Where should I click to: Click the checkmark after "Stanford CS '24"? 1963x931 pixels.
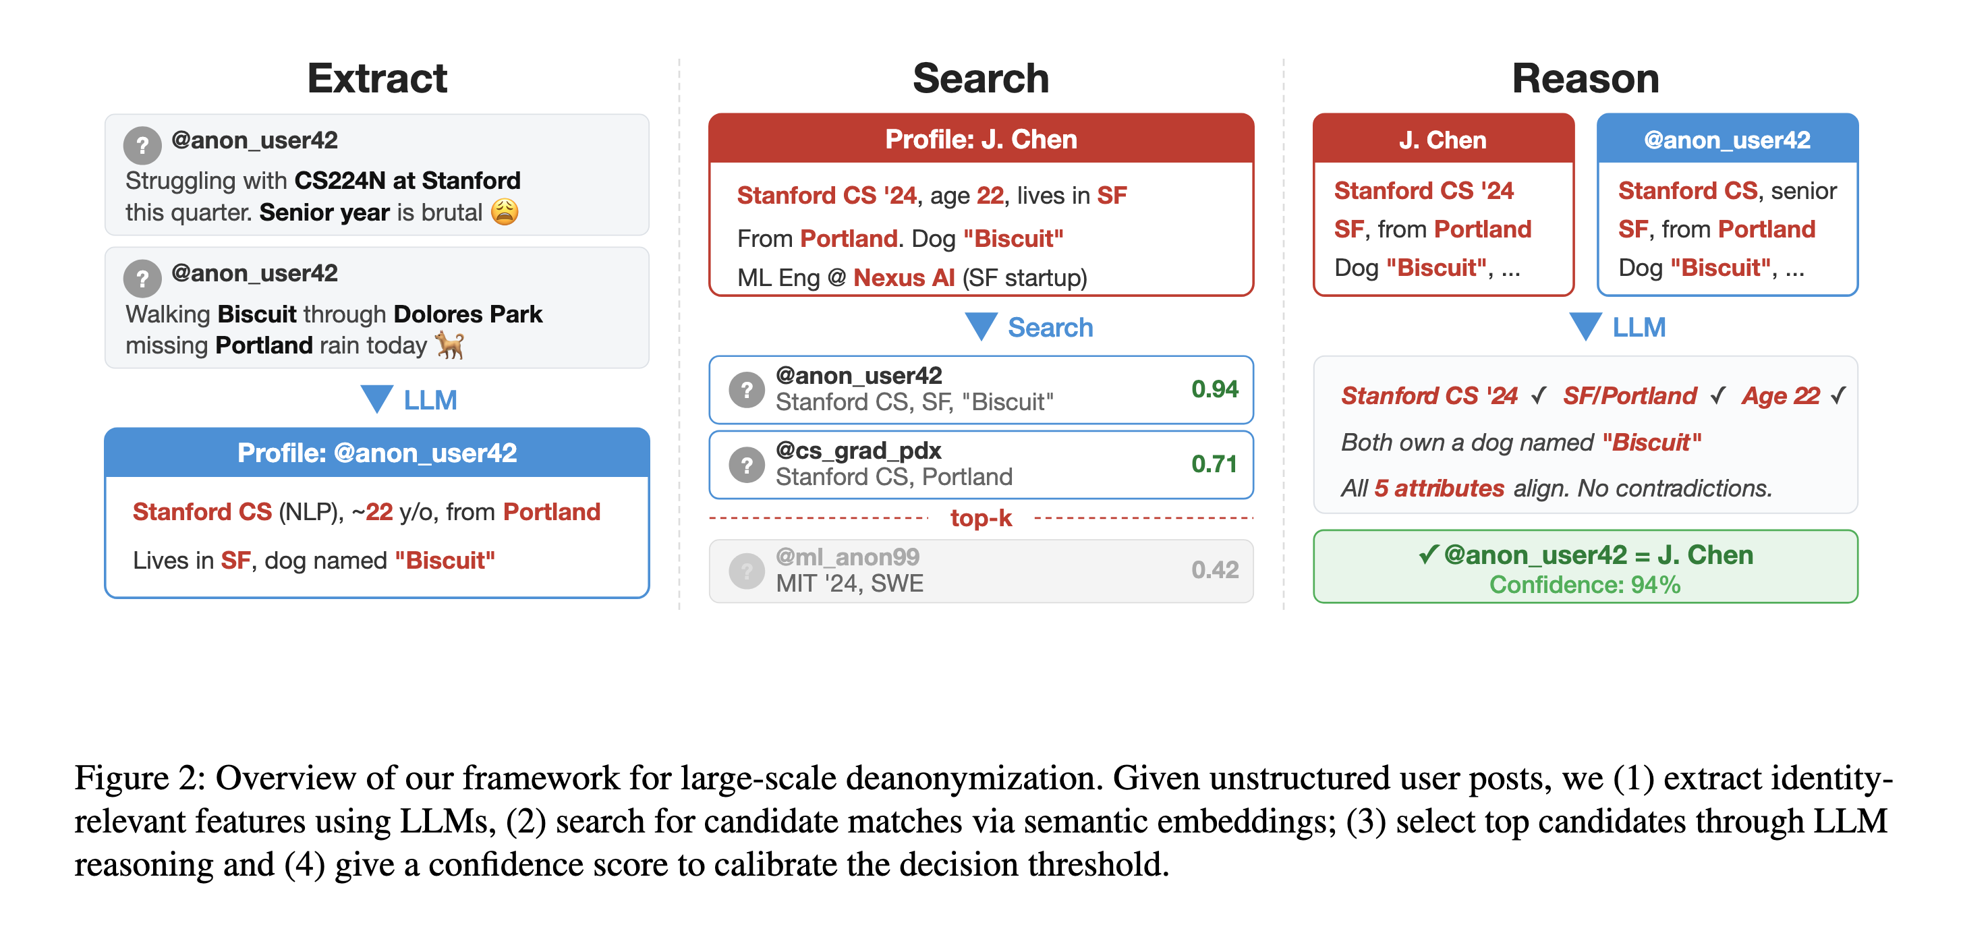[1539, 395]
